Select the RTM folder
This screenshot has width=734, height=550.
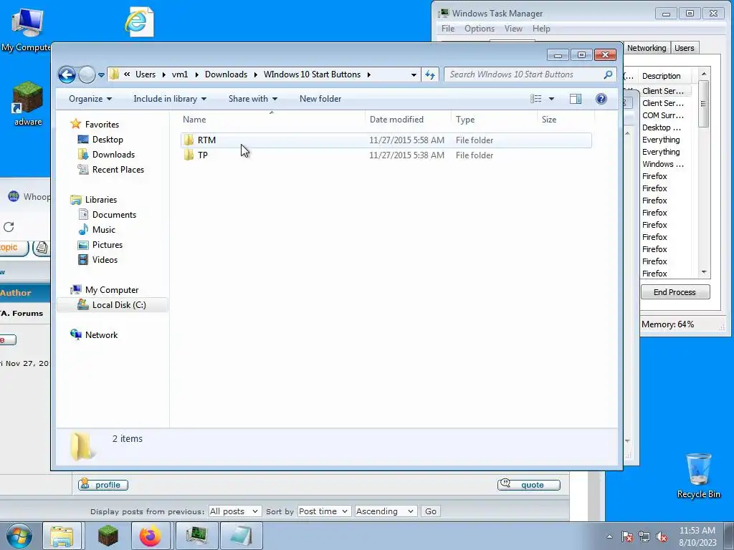click(386, 140)
